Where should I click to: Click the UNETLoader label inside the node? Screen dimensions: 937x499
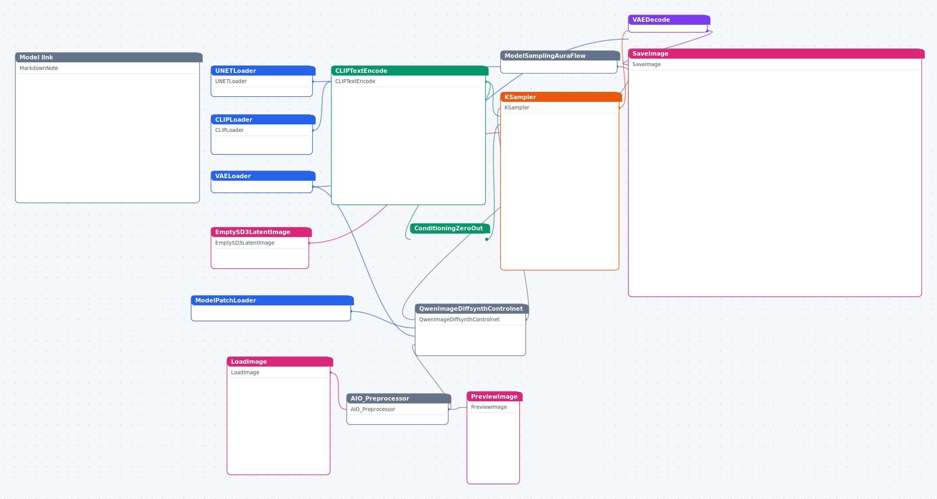[231, 81]
